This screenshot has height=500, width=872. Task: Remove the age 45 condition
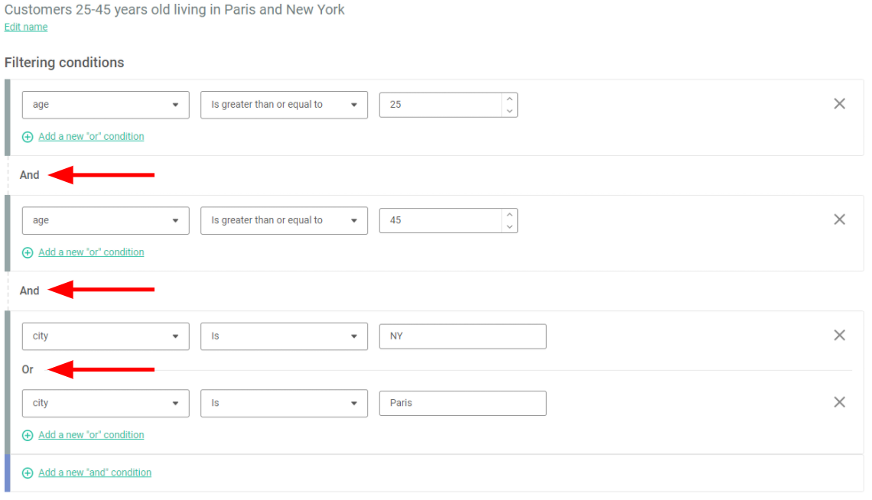click(x=839, y=219)
